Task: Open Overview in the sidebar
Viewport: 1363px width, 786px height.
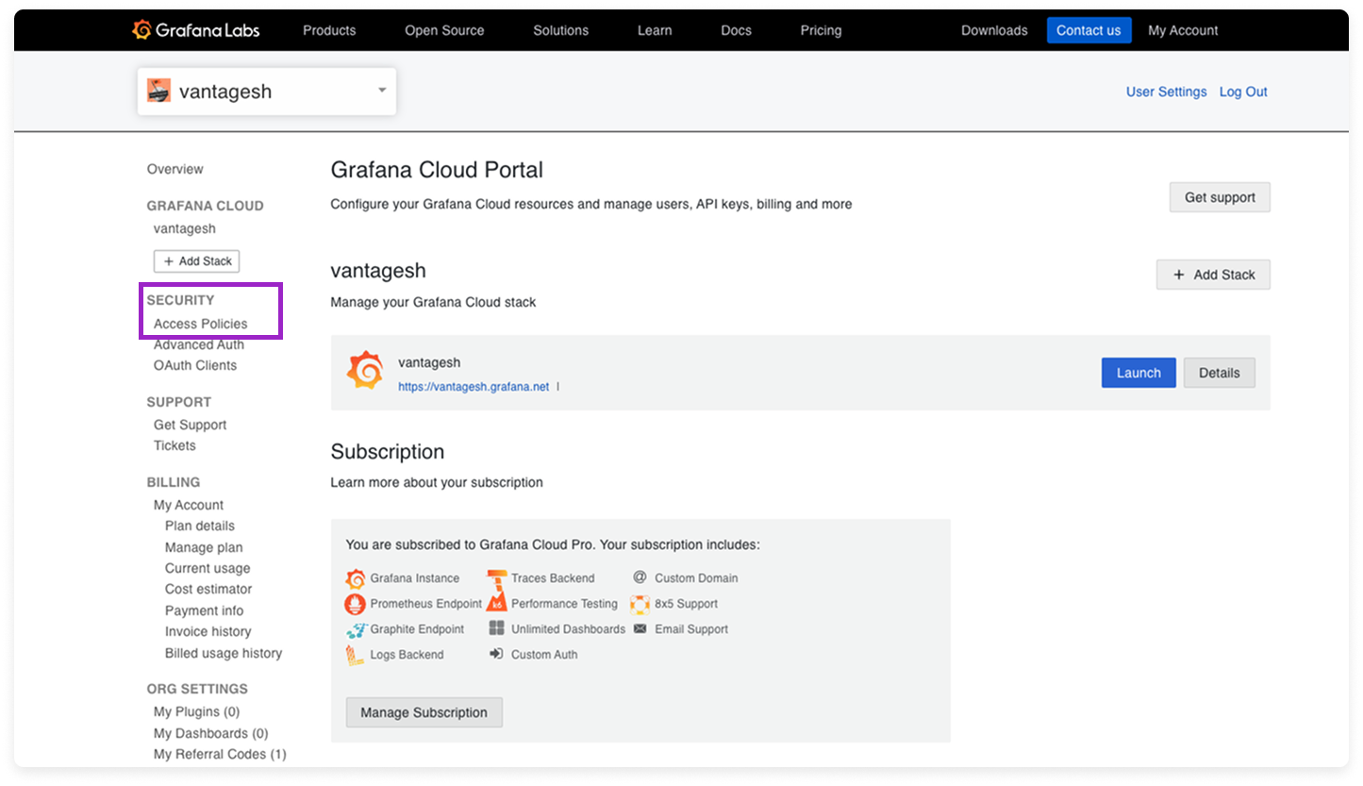Action: [175, 169]
